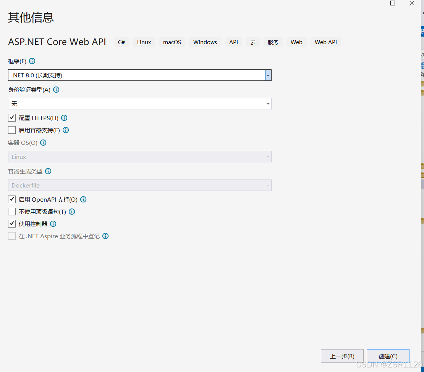Image resolution: width=424 pixels, height=372 pixels.
Task: Uncheck the 使用控制器 checkbox
Action: [x=11, y=224]
